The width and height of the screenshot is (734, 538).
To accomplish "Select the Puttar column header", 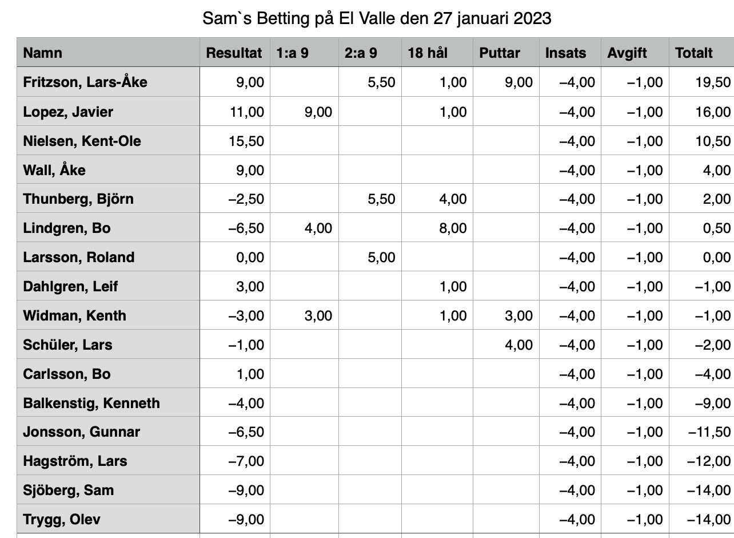I will (x=506, y=53).
